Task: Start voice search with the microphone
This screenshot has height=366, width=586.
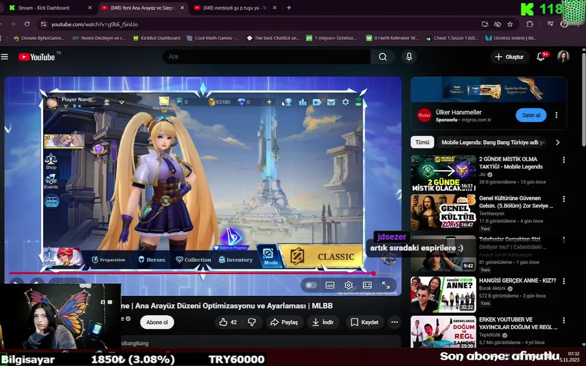Action: 409,57
